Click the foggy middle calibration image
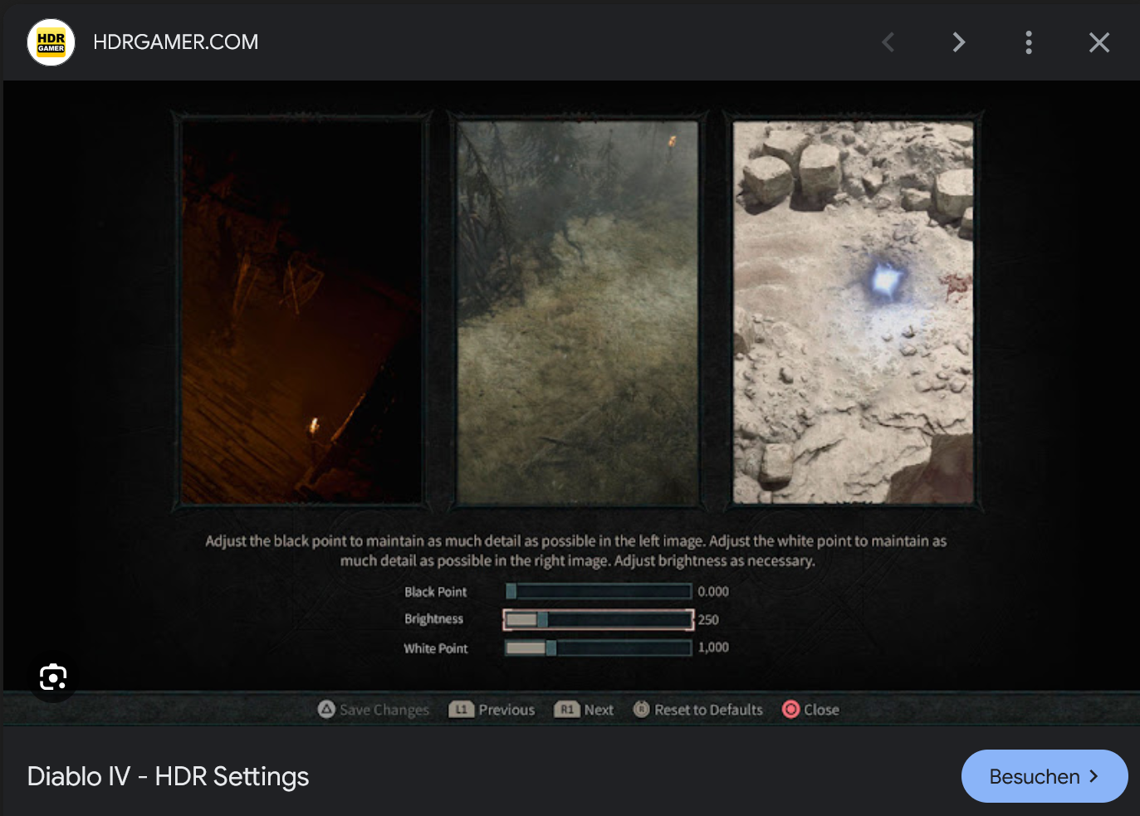 (x=578, y=312)
